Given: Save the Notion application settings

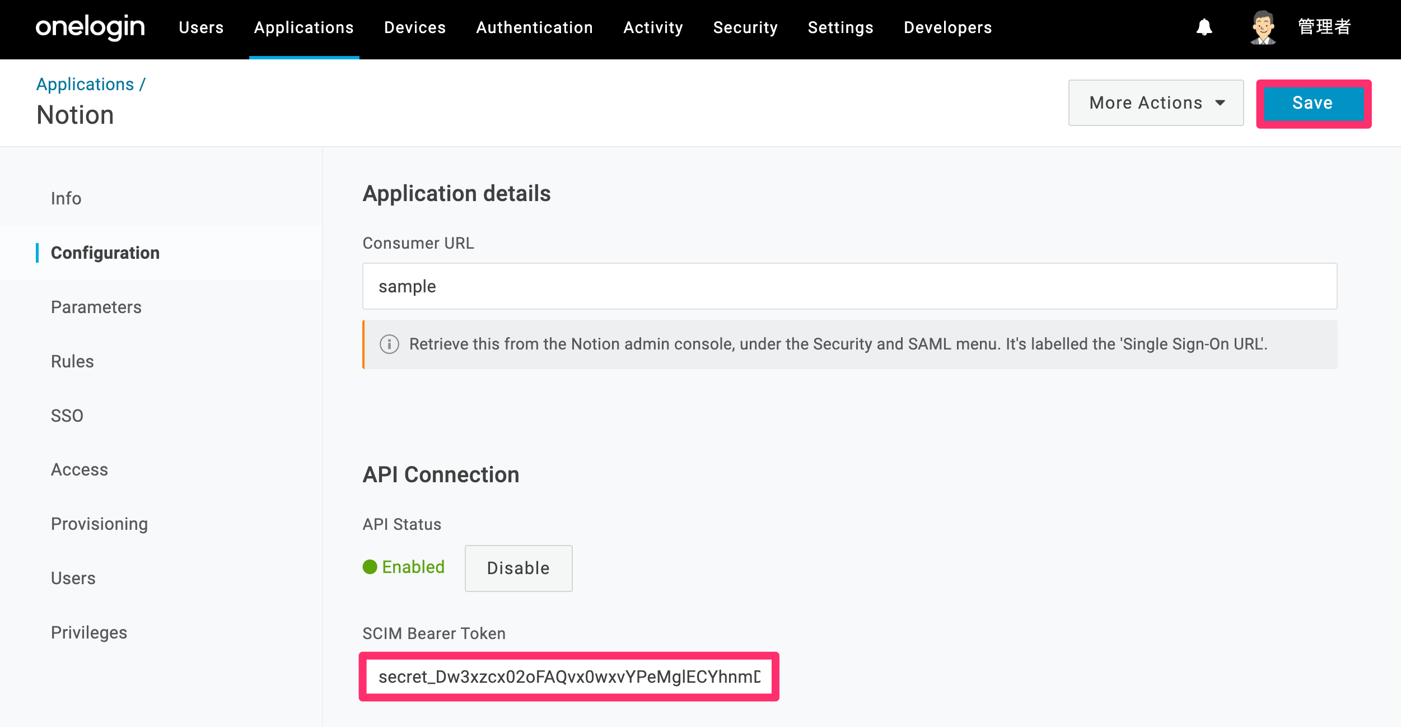Looking at the screenshot, I should (x=1313, y=103).
